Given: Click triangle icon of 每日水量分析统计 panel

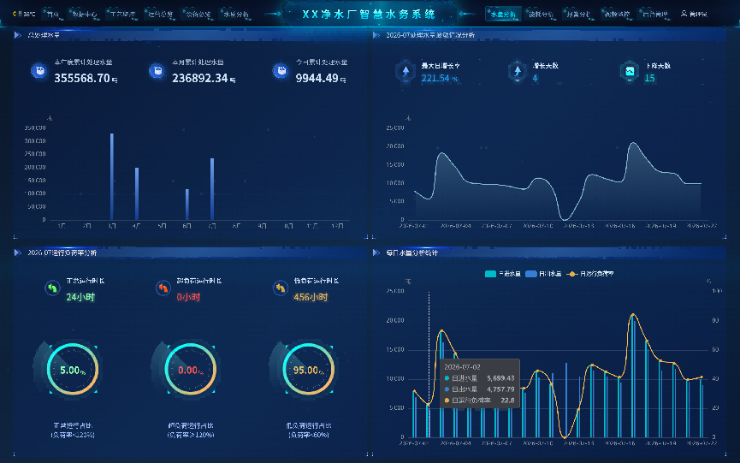Looking at the screenshot, I should coord(376,252).
